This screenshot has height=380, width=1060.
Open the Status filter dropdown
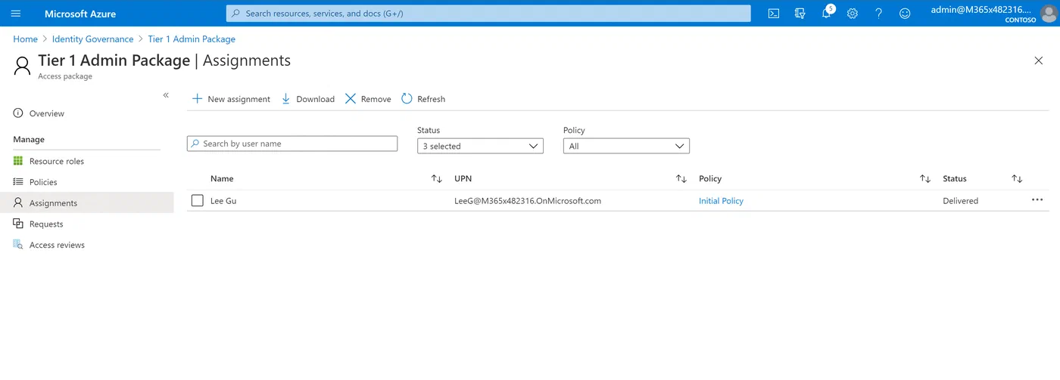click(480, 146)
